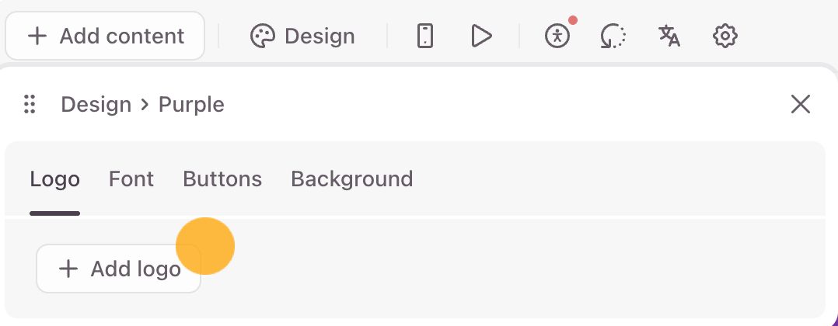
Task: Select the Purple theme breadcrumb label
Action: click(x=191, y=105)
